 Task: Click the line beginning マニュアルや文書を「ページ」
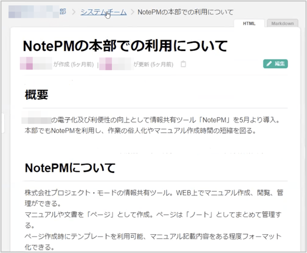pyautogui.click(x=153, y=215)
